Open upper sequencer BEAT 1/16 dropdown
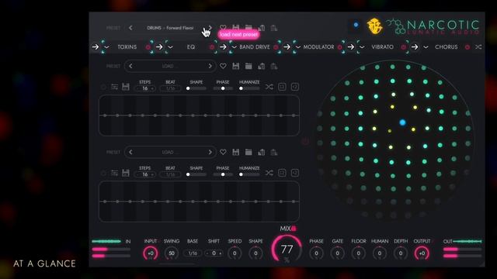The width and height of the screenshot is (497, 279). click(171, 88)
